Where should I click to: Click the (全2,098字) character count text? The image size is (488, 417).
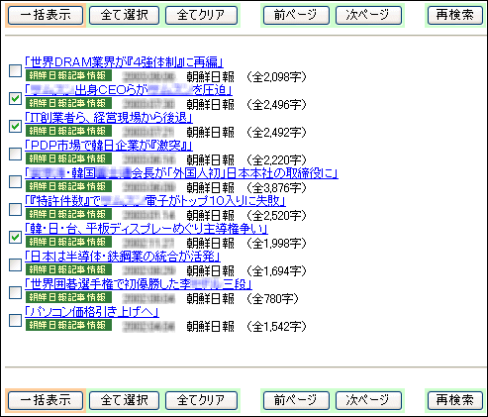(276, 77)
